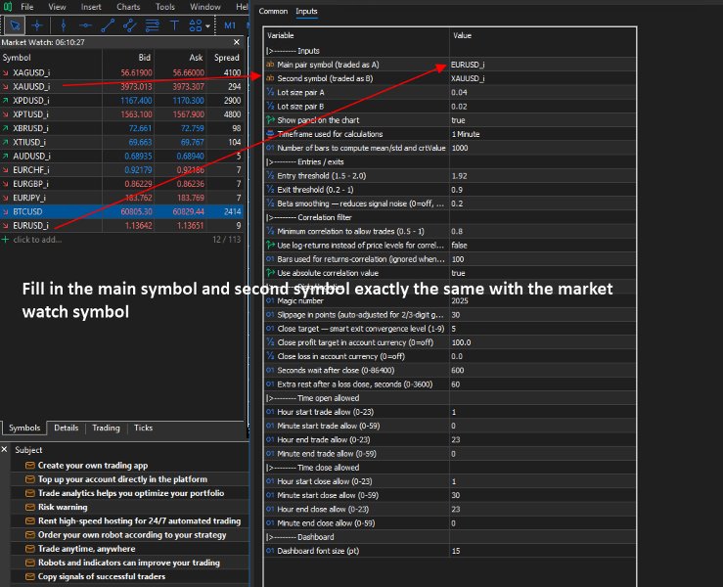Open the Charts menu
Viewport: 723px width, 587px height.
(128, 7)
